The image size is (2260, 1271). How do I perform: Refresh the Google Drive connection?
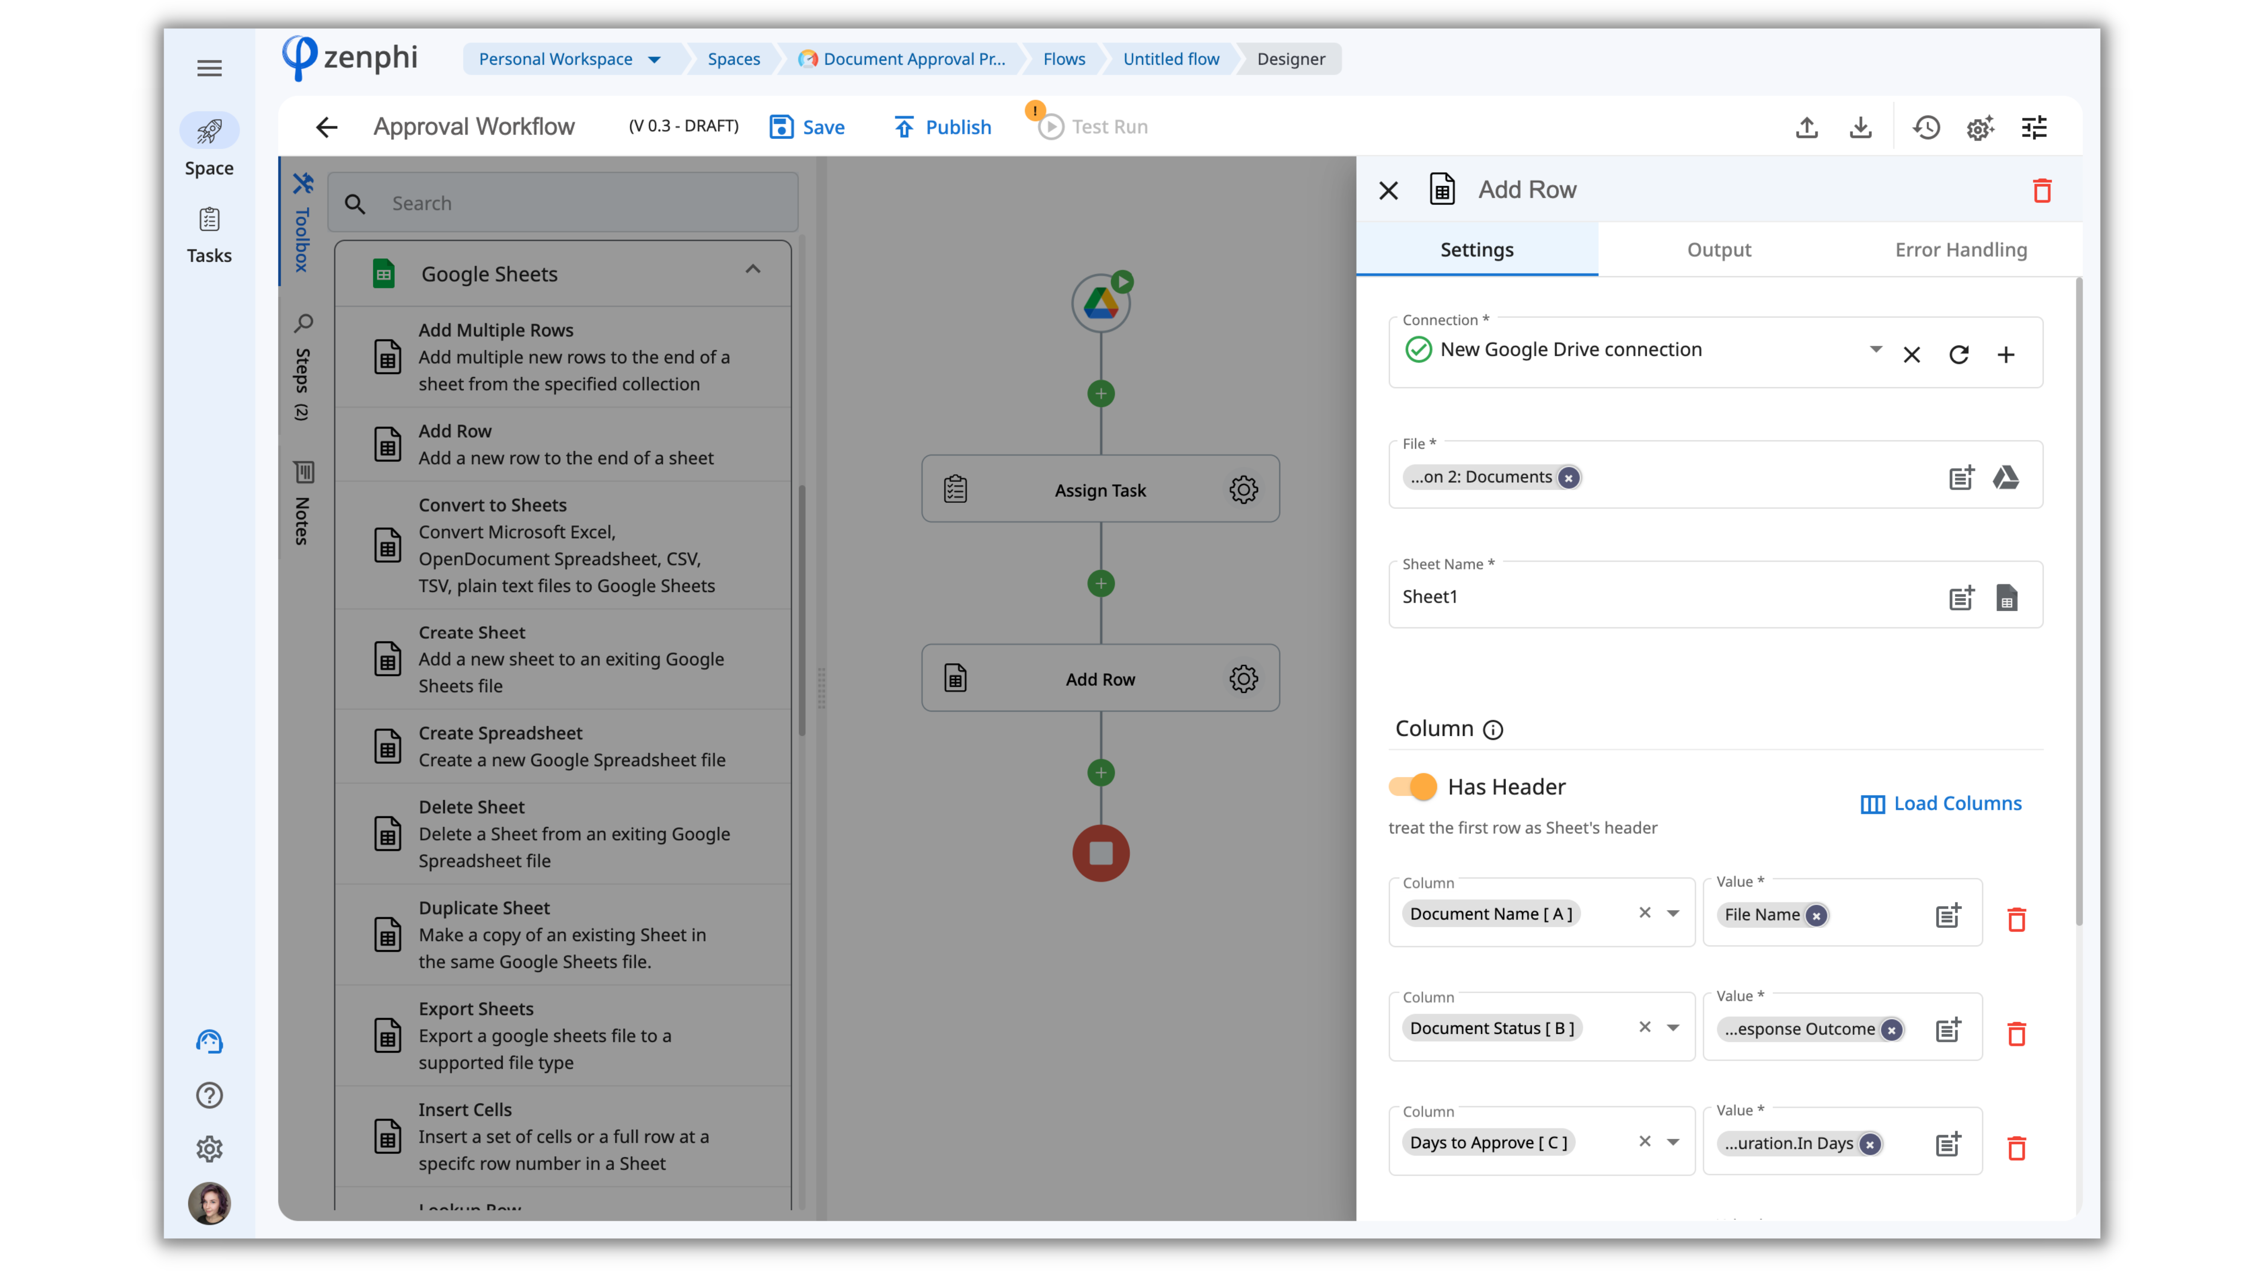tap(1958, 354)
